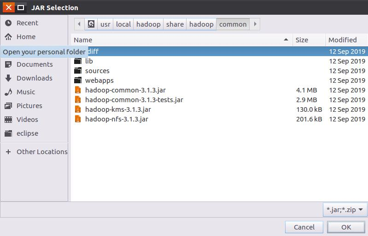
Task: Click the plus icon for Other Locations
Action: pos(8,152)
